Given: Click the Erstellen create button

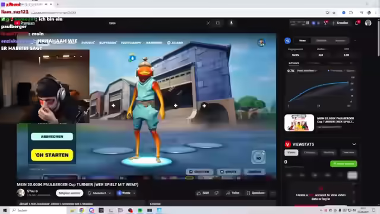Looking at the screenshot, I should point(341,23).
